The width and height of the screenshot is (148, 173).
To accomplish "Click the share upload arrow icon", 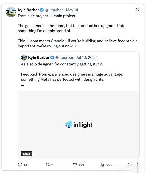I will click(137, 165).
